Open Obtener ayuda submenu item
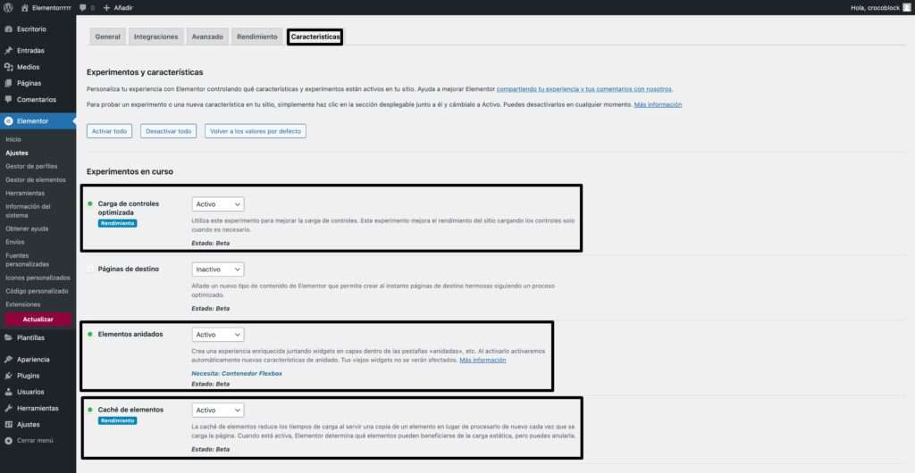 27,229
